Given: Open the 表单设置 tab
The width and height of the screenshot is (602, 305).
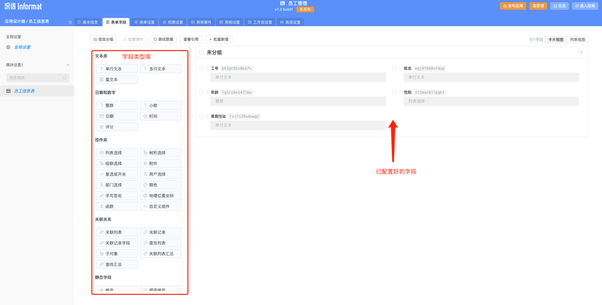Looking at the screenshot, I should 145,23.
